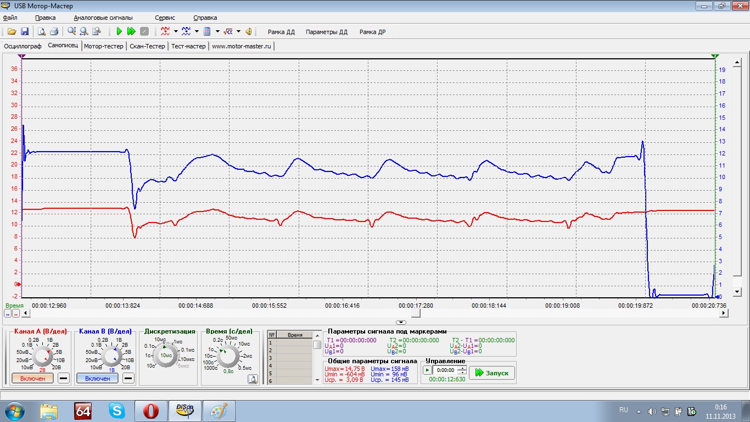Click the calculator icon in the toolbar
750x422 pixels.
pyautogui.click(x=208, y=32)
